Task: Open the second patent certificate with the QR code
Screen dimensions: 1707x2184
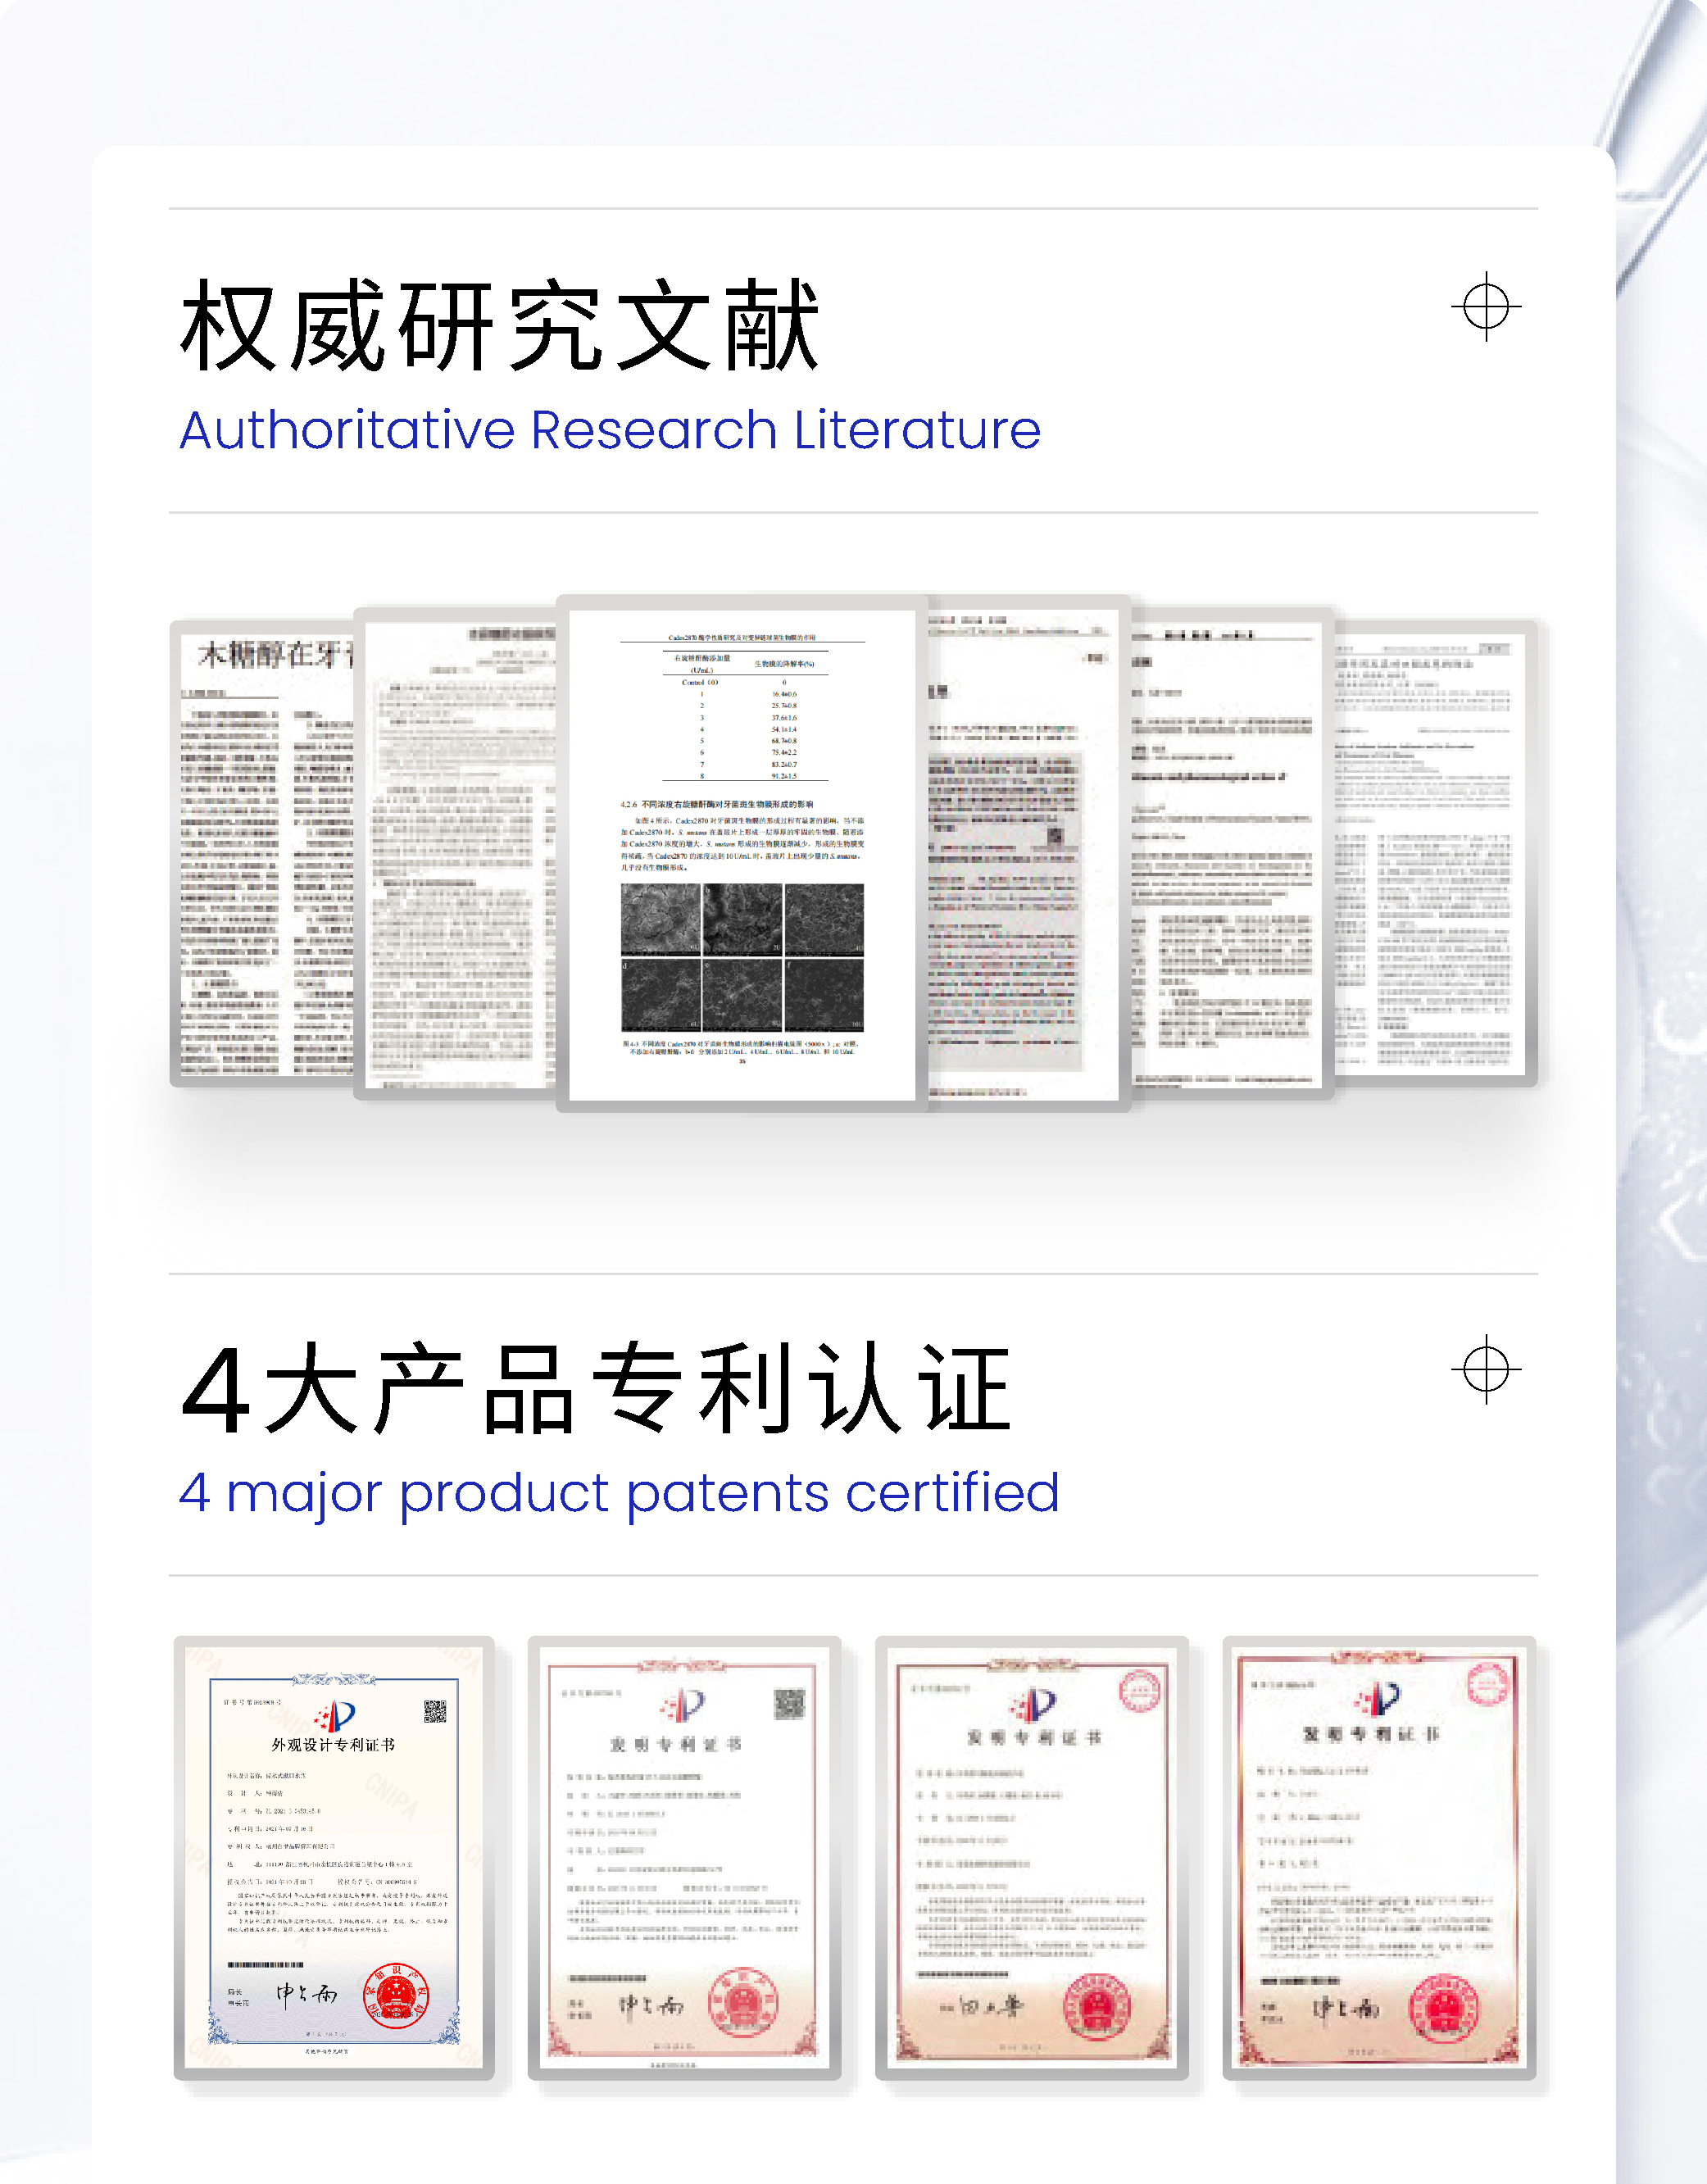Action: (x=684, y=1858)
